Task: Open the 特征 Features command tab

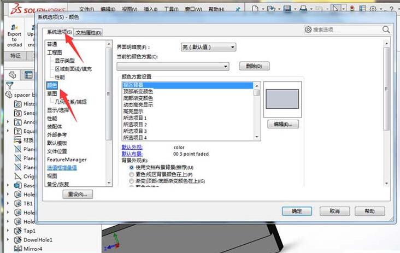Action: (15, 56)
